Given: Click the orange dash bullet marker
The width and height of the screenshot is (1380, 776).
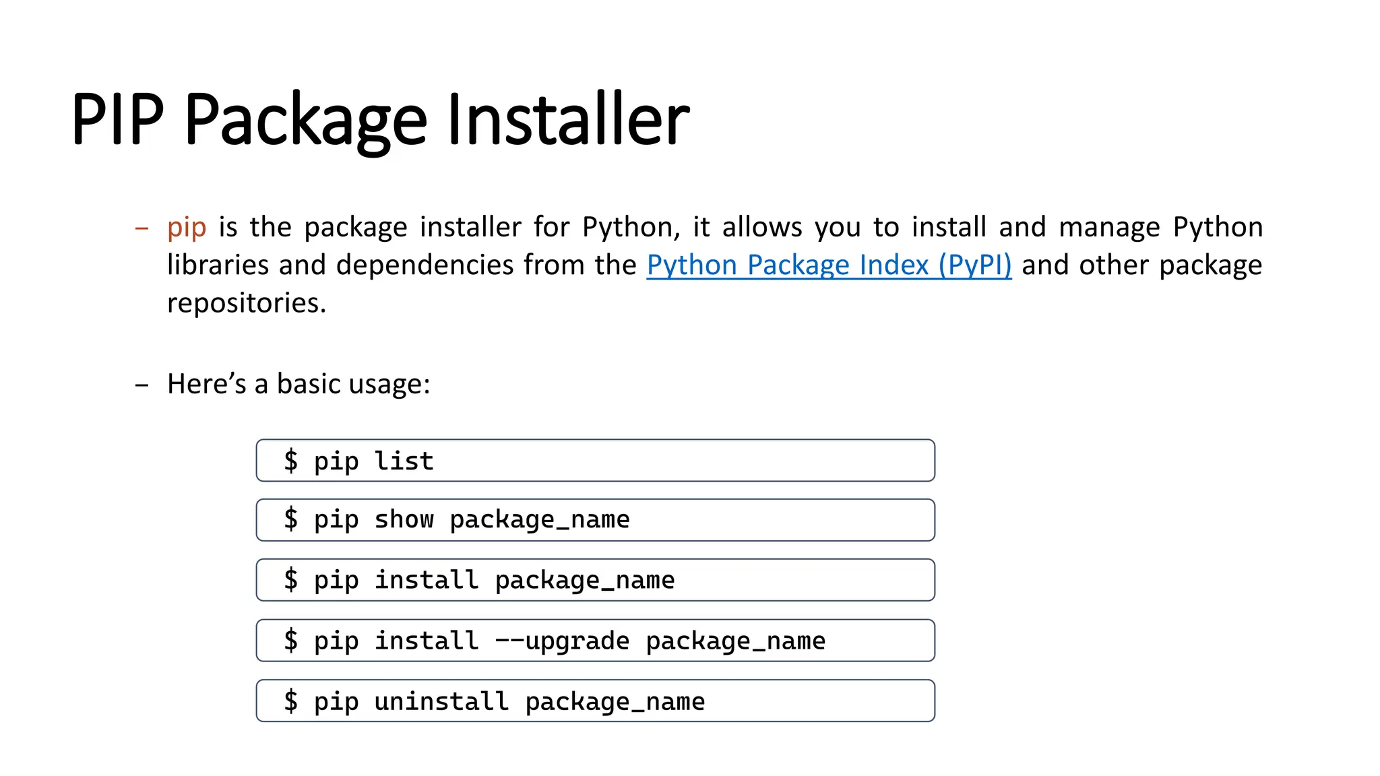Looking at the screenshot, I should click(x=142, y=228).
